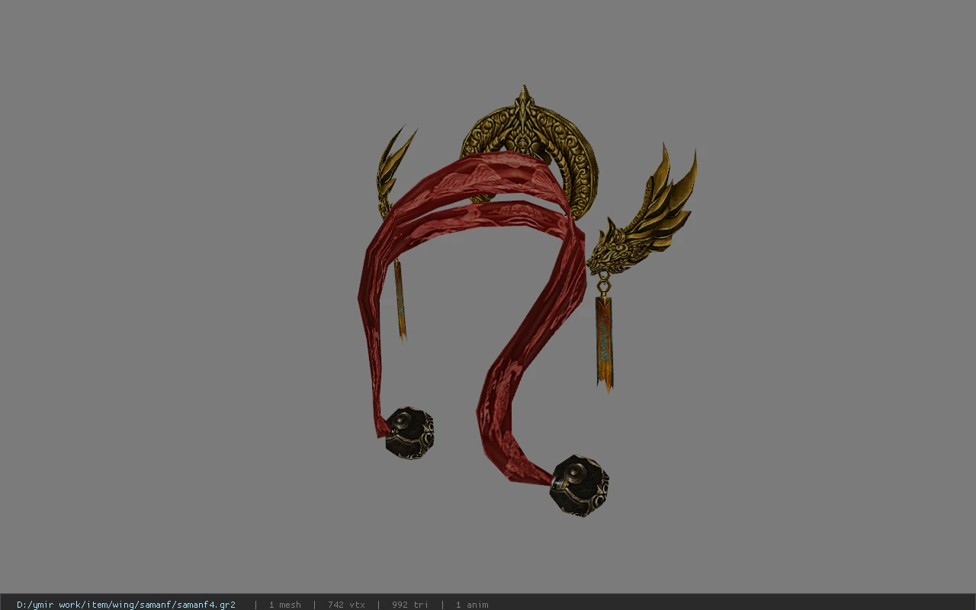The image size is (976, 610).
Task: Select the '1 mesh' status entry
Action: pos(284,605)
